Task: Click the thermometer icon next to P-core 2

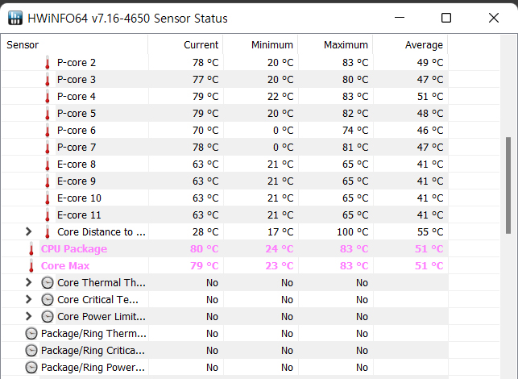Action: (x=48, y=63)
